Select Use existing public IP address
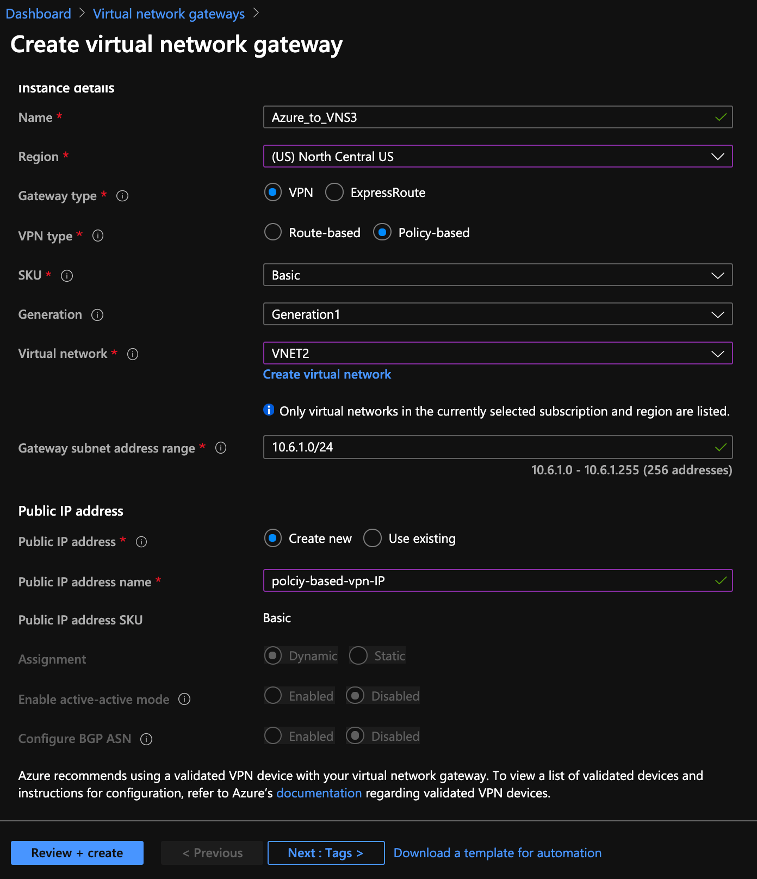757x879 pixels. (373, 538)
